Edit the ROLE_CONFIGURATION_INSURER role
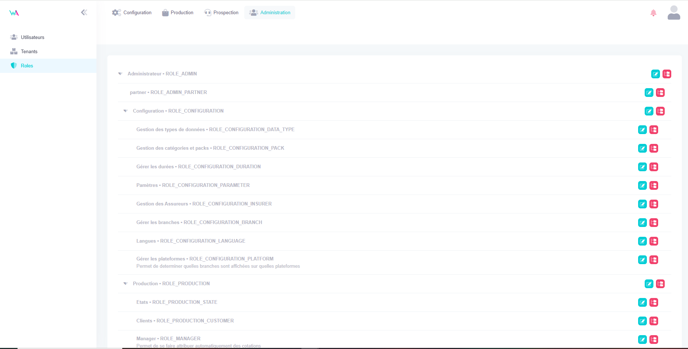688x349 pixels. (x=642, y=204)
